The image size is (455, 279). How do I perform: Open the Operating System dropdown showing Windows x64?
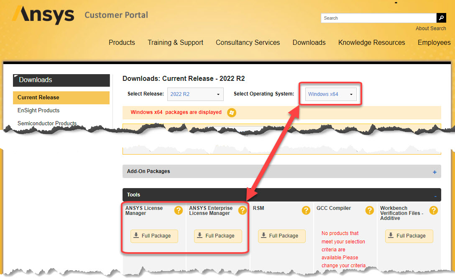tap(331, 94)
